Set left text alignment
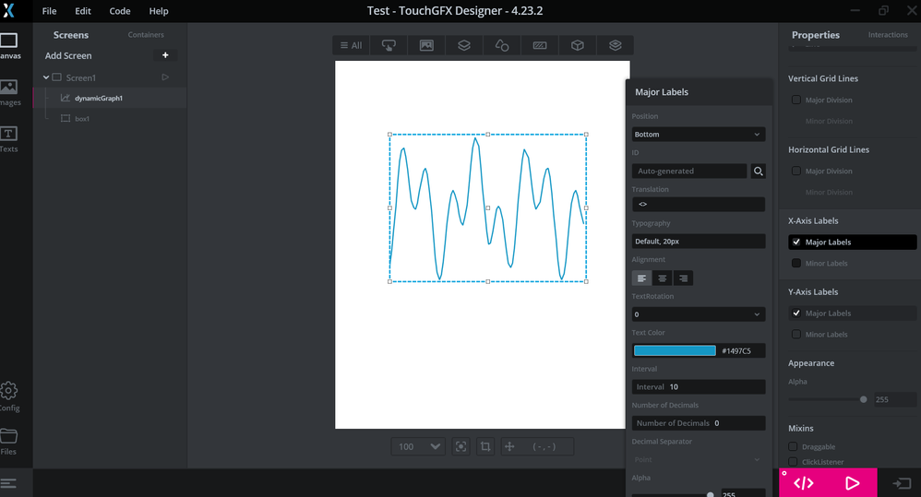The height and width of the screenshot is (497, 921). point(641,278)
